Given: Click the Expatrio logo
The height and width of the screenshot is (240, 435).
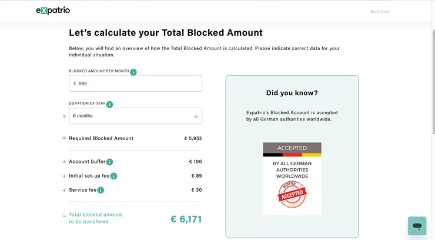Looking at the screenshot, I should click(53, 11).
